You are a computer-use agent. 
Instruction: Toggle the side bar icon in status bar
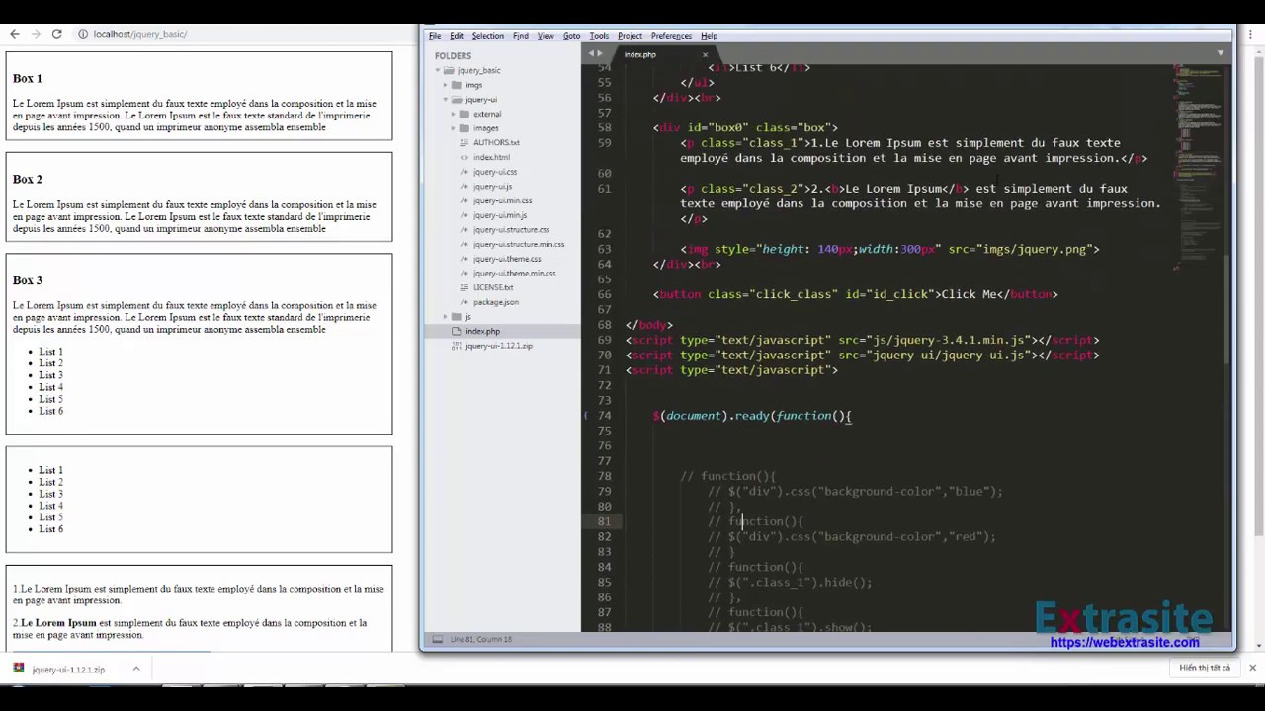pyautogui.click(x=437, y=639)
